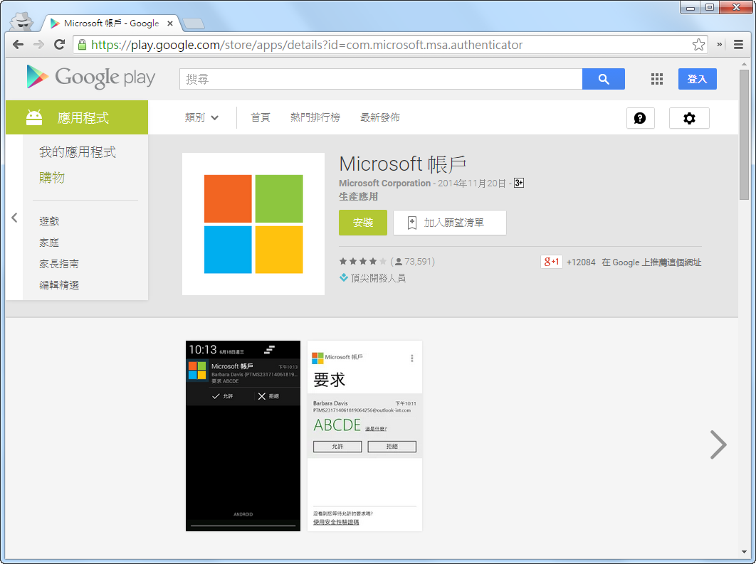The width and height of the screenshot is (756, 564).
Task: Open a new tab button
Action: click(194, 23)
